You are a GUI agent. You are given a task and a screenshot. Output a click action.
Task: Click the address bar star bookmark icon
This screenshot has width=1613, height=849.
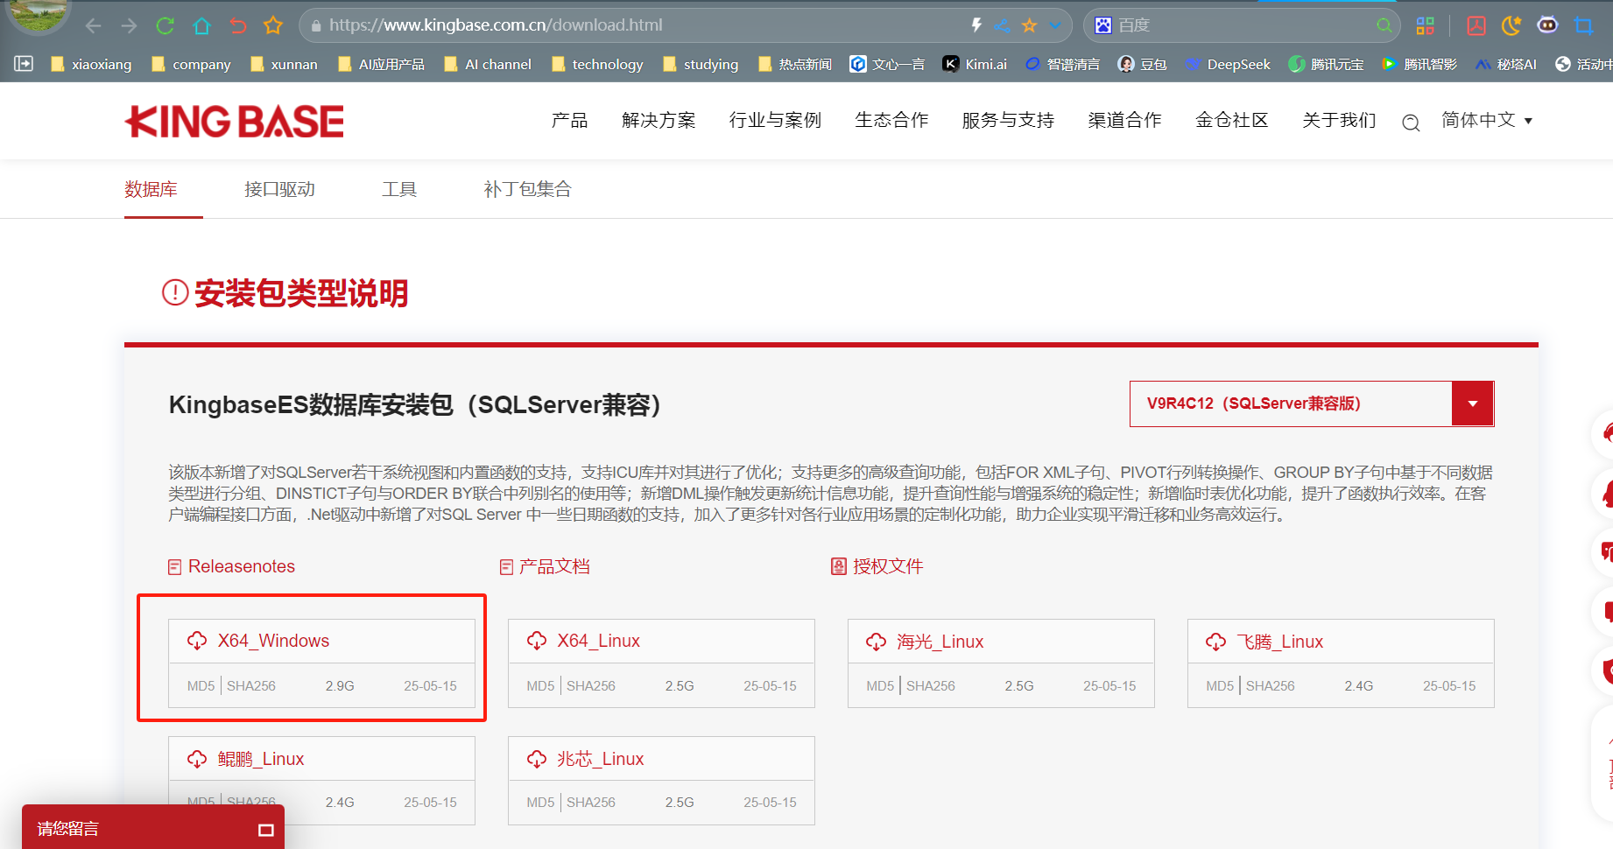1029,25
